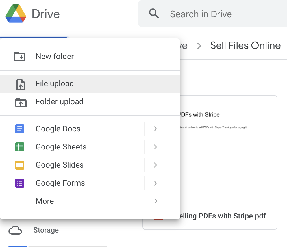Select Google Sheets menu entry
The height and width of the screenshot is (247, 287).
90,147
